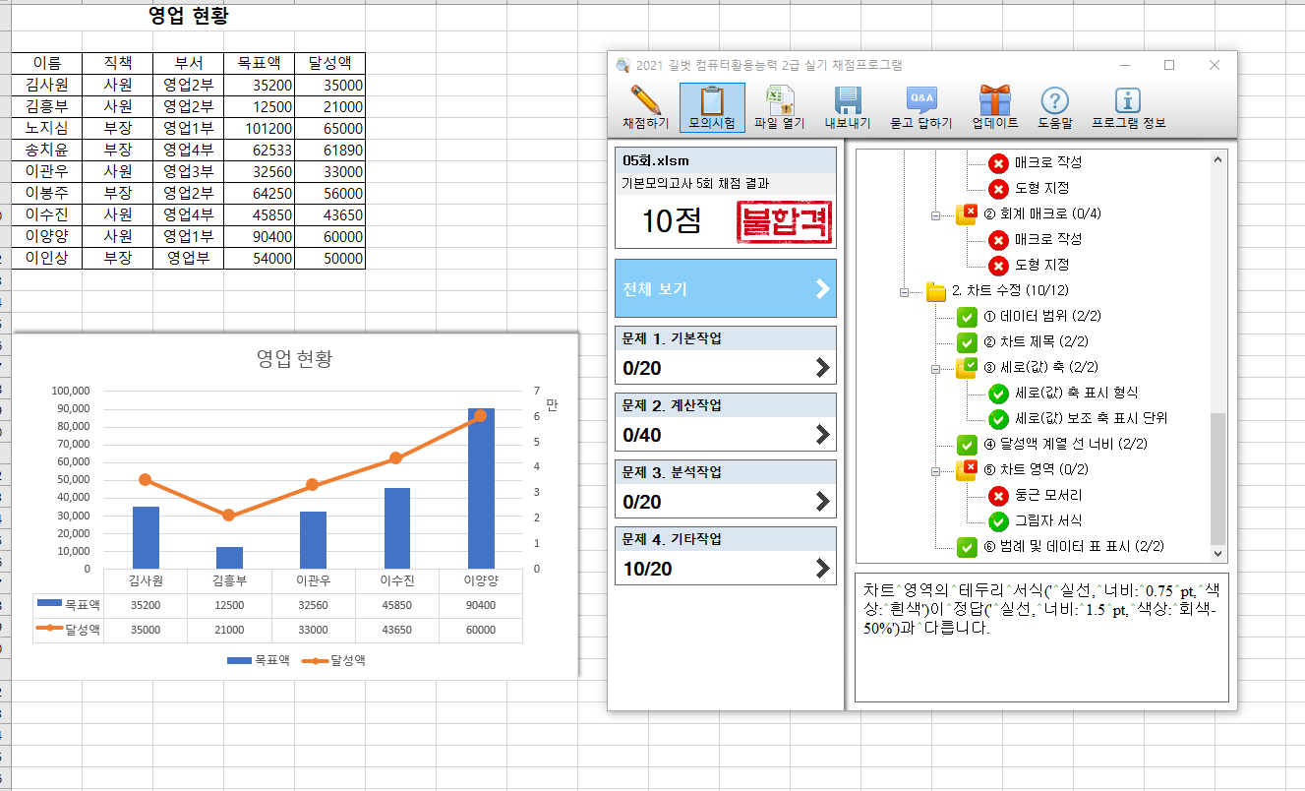Screen dimensions: 1305x791
Task: Collapse the 회계 매크로 tree node
Action: pyautogui.click(x=936, y=213)
